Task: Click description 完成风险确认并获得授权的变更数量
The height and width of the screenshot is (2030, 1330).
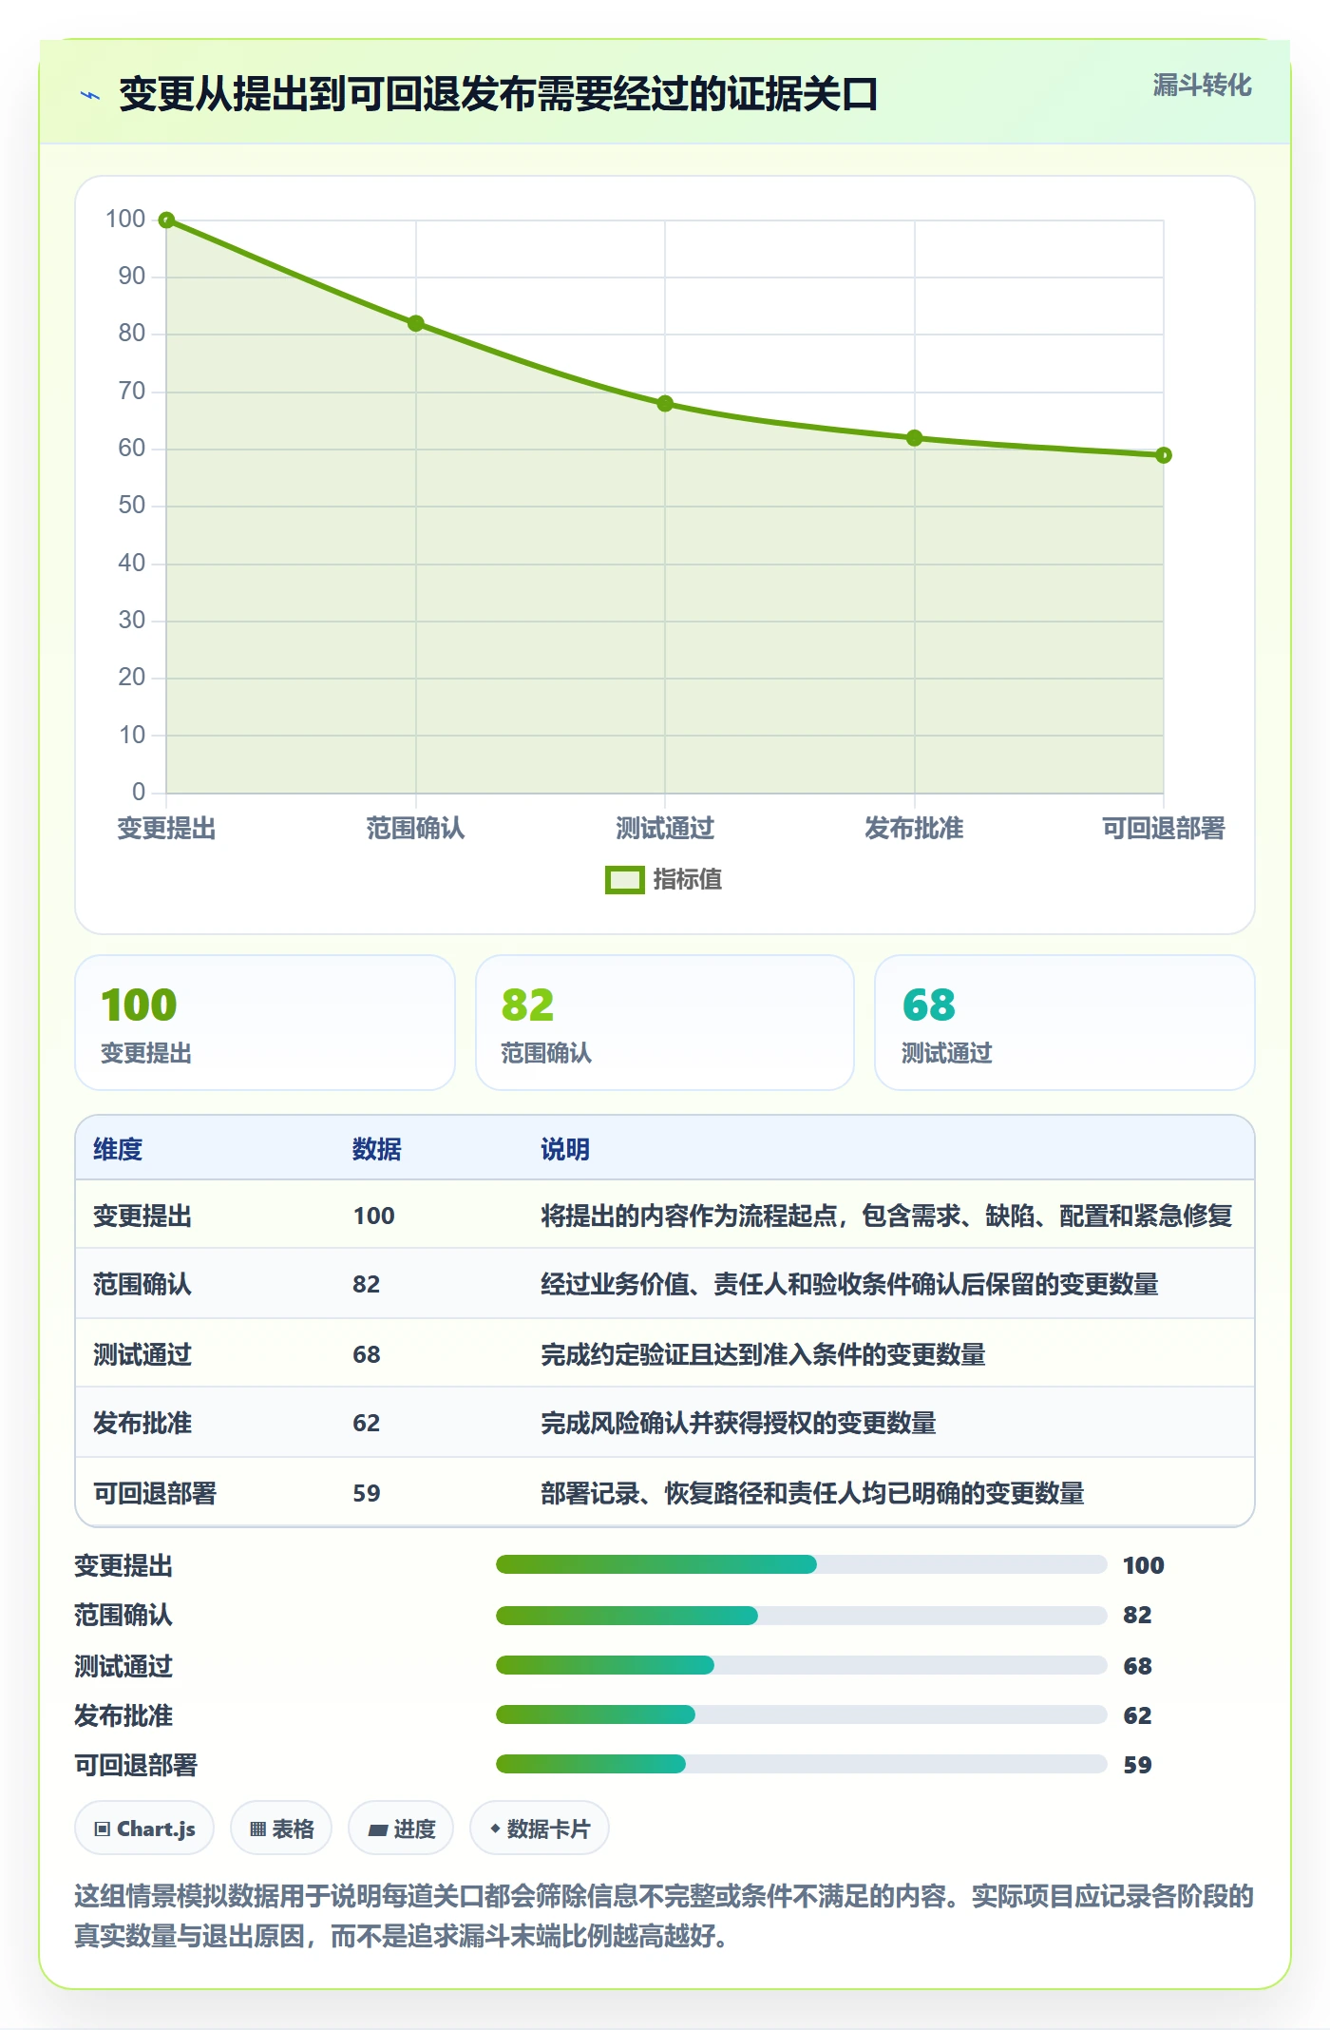Action: pos(738,1423)
